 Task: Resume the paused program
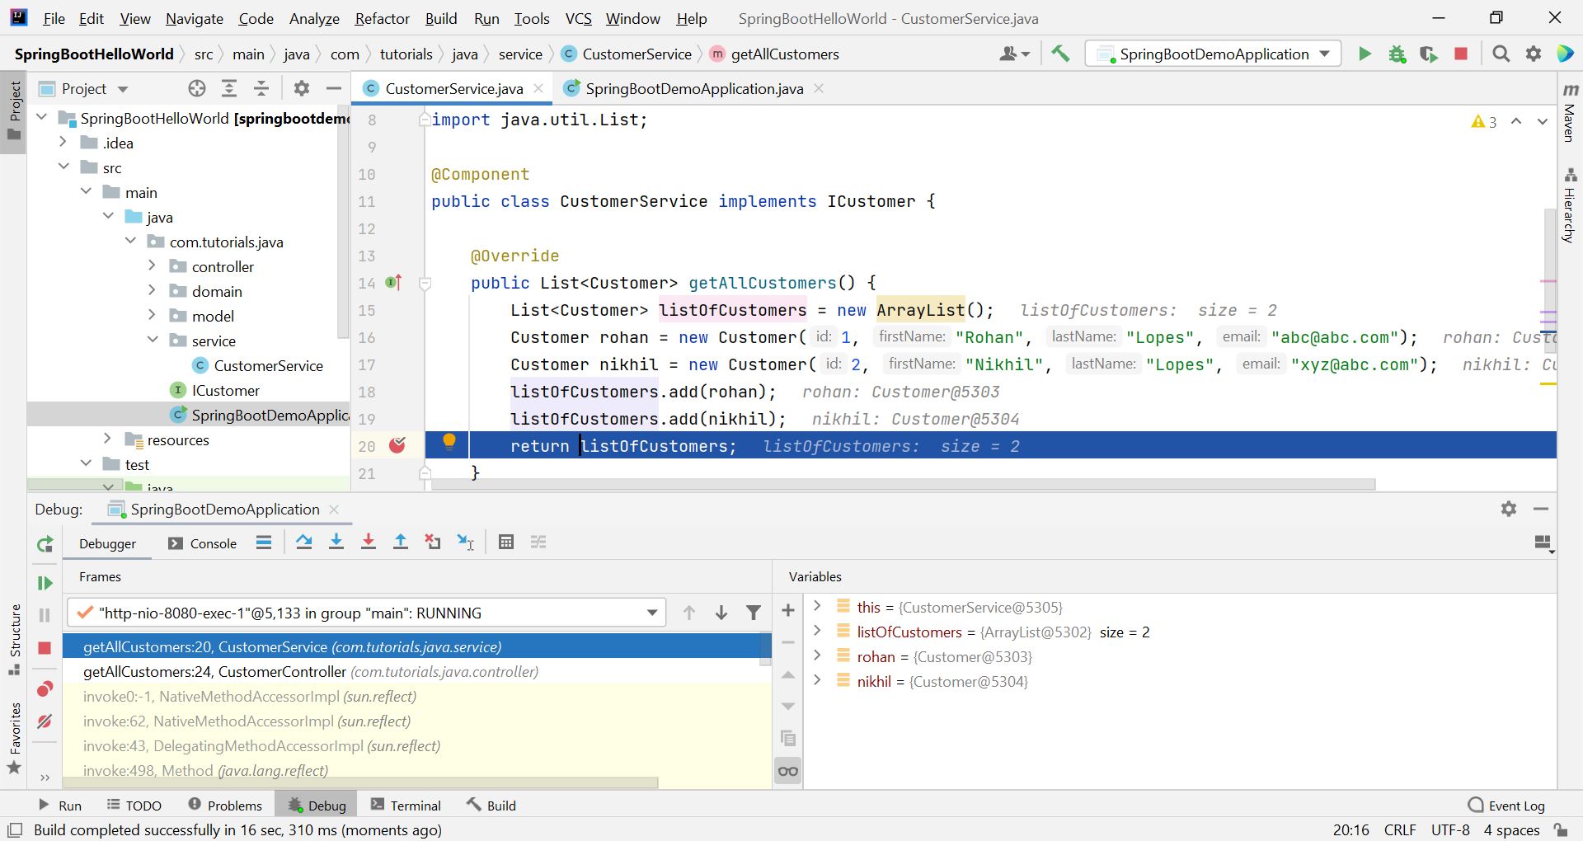point(45,583)
